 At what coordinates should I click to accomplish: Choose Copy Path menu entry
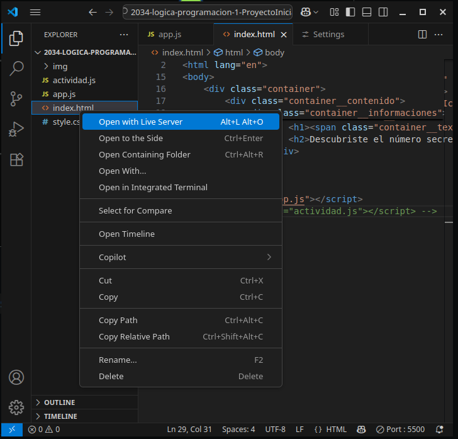pos(181,320)
